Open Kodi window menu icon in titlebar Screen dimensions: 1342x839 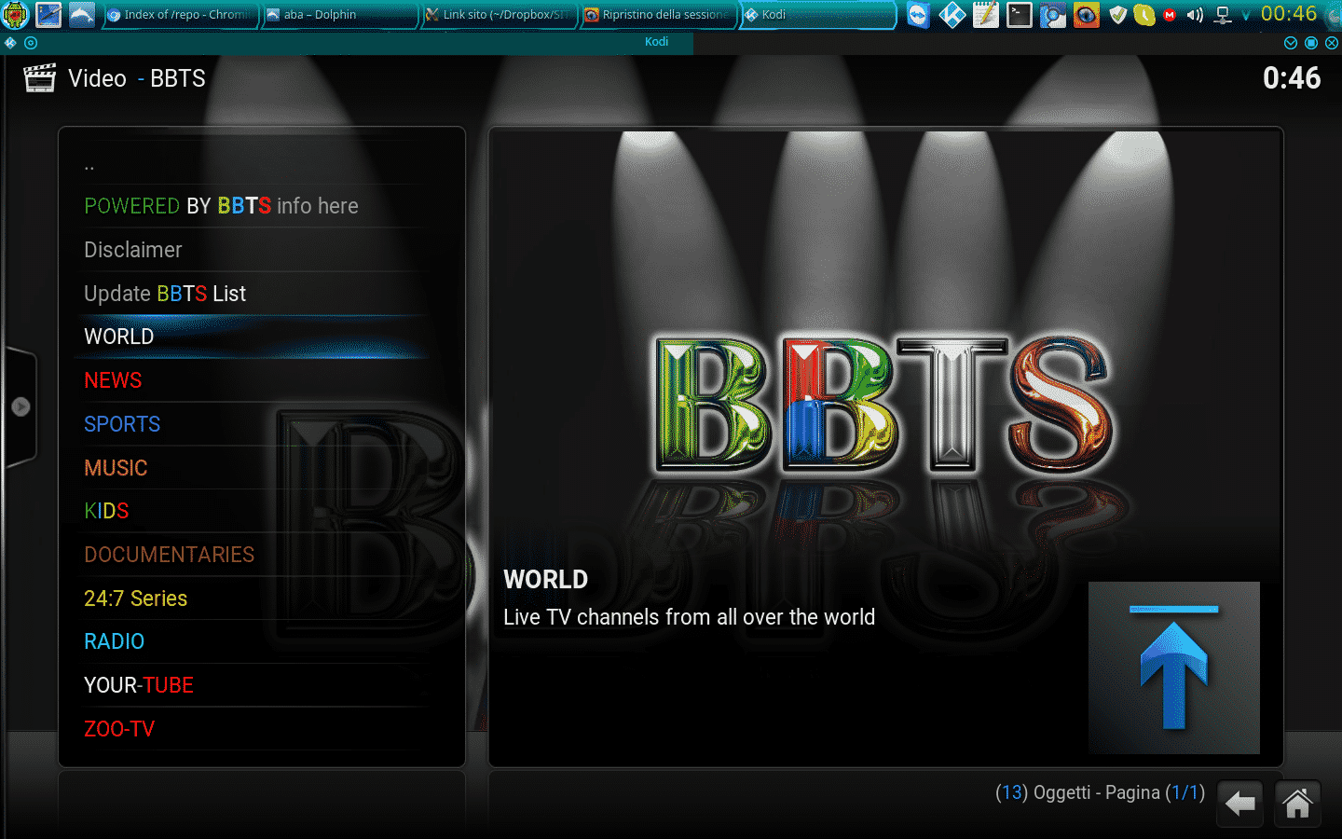pyautogui.click(x=10, y=43)
